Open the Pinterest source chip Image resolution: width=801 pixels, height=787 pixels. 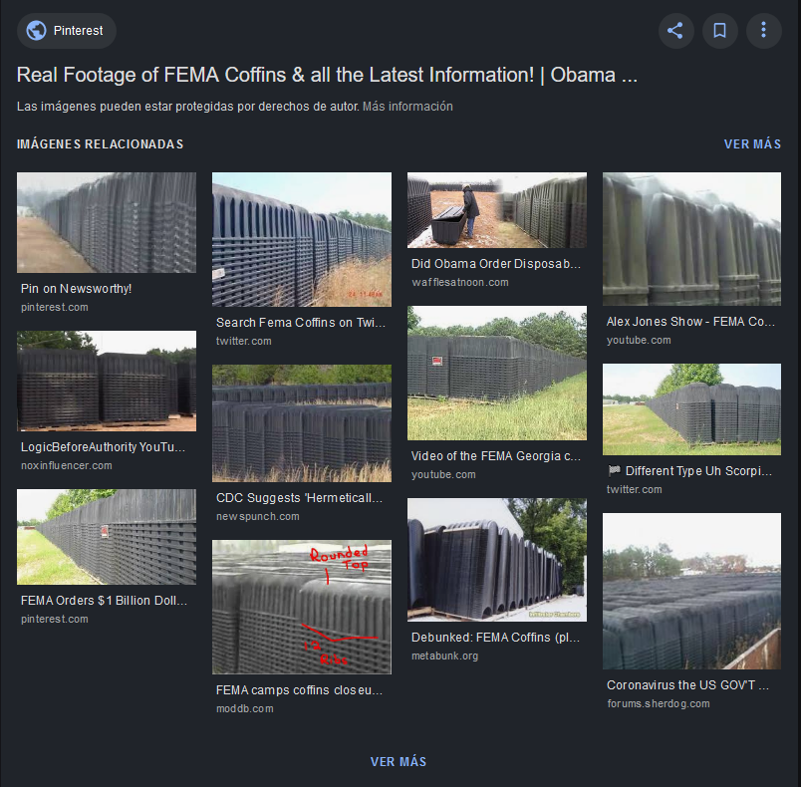tap(67, 31)
